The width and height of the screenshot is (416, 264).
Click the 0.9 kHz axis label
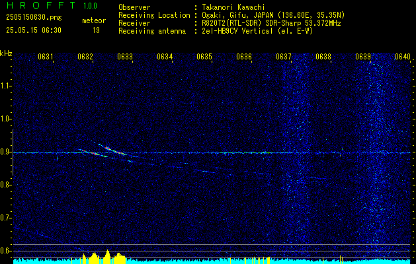point(5,152)
